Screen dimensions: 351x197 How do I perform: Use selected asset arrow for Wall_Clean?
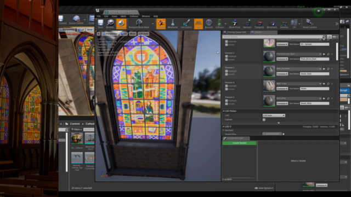[324, 84]
